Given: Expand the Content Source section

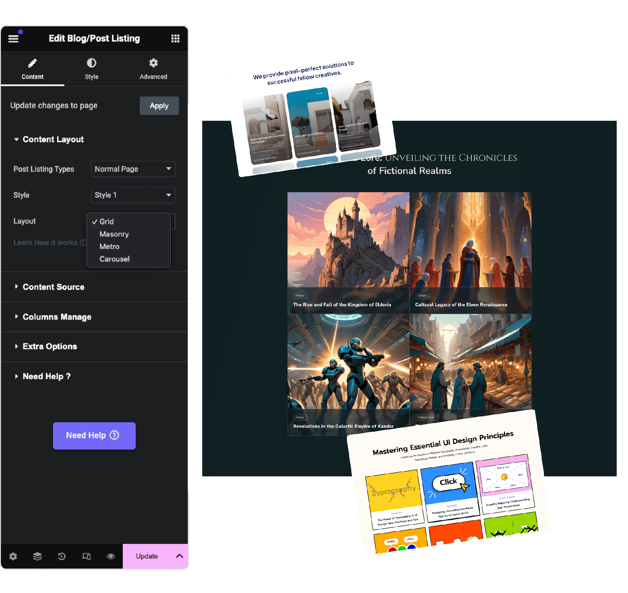Looking at the screenshot, I should point(54,287).
